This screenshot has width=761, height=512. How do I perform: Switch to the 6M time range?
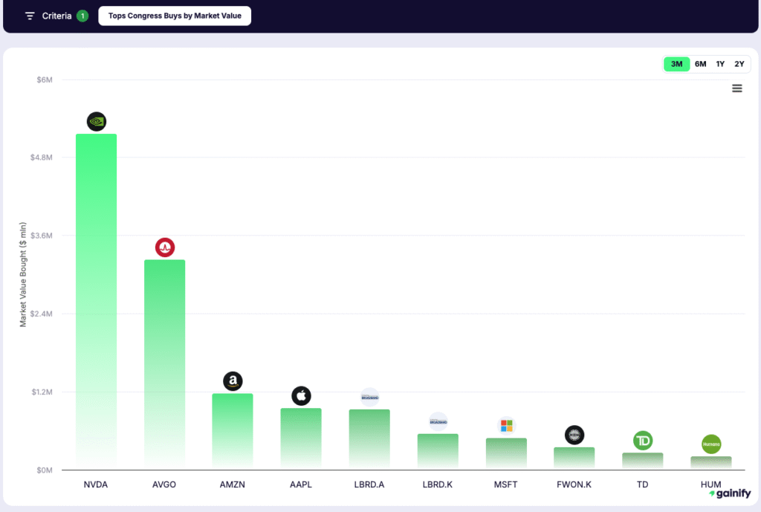[700, 64]
